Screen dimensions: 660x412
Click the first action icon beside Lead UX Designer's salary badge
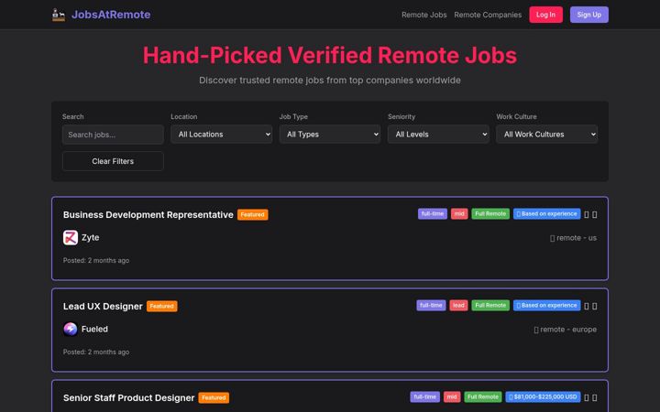point(587,306)
